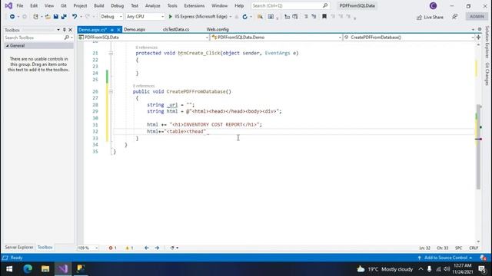Click the ADMIN badge button
Viewport: 492px width, 276px height.
point(477,17)
